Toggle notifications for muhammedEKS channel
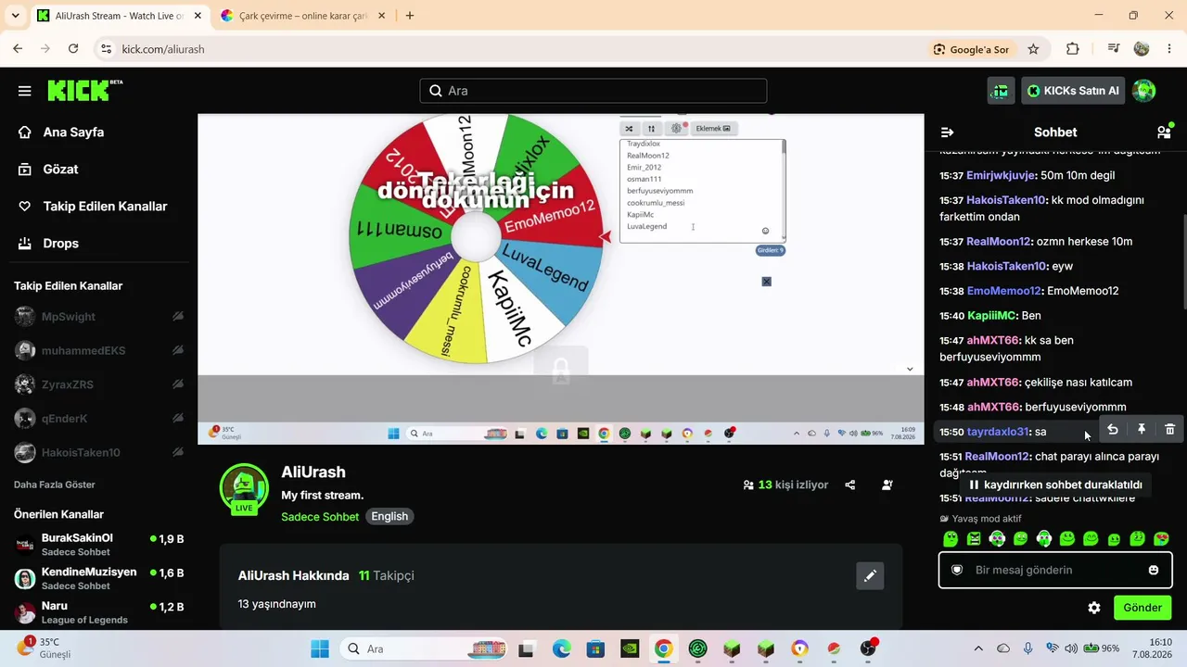Image resolution: width=1187 pixels, height=667 pixels. (x=177, y=350)
